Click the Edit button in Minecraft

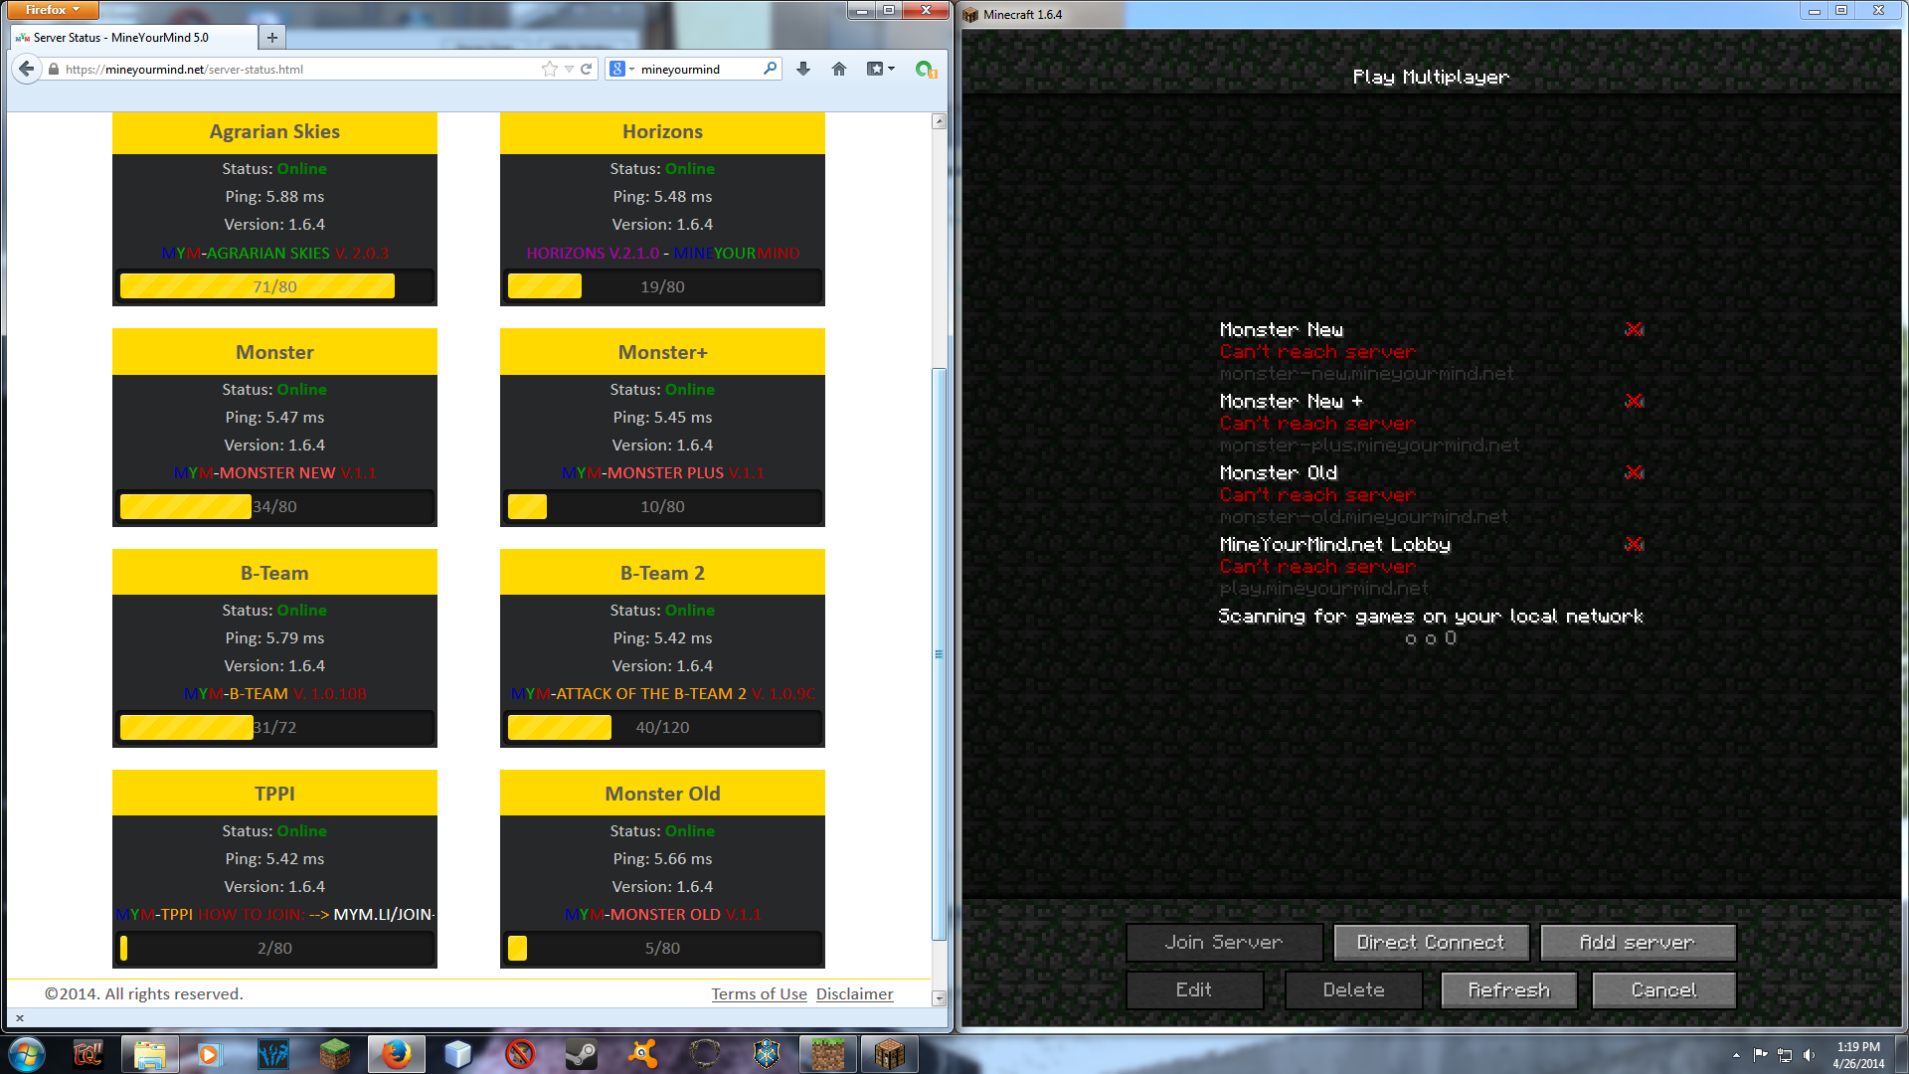point(1194,989)
